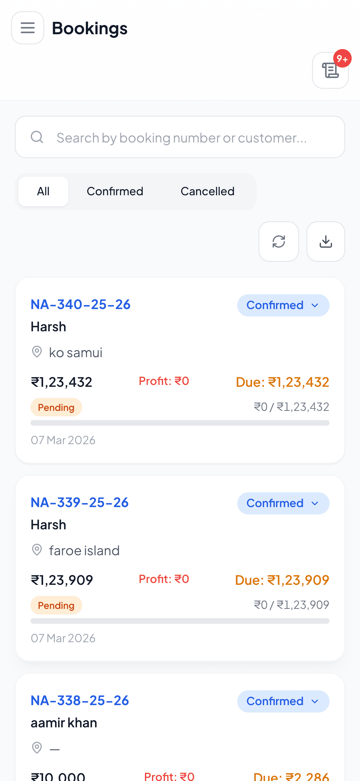Click location pin beside ko samui
Viewport: 360px width, 781px height.
click(37, 352)
